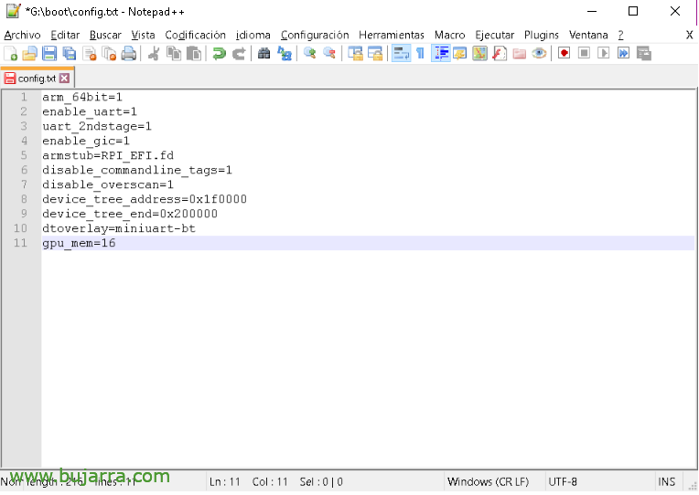Image resolution: width=699 pixels, height=495 pixels.
Task: Undo the last edit with green arrow
Action: (x=219, y=53)
